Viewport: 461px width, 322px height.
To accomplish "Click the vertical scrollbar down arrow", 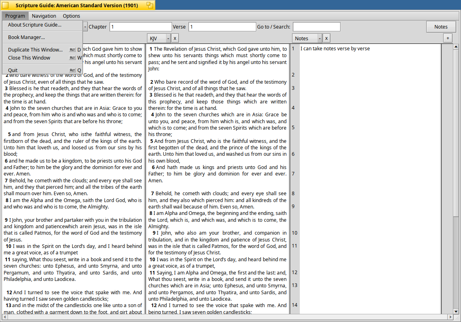I will tap(456, 312).
